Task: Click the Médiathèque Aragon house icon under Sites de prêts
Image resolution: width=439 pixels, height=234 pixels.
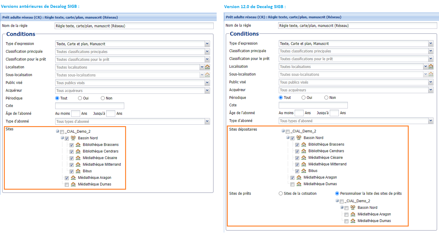Action: pyautogui.click(x=353, y=214)
